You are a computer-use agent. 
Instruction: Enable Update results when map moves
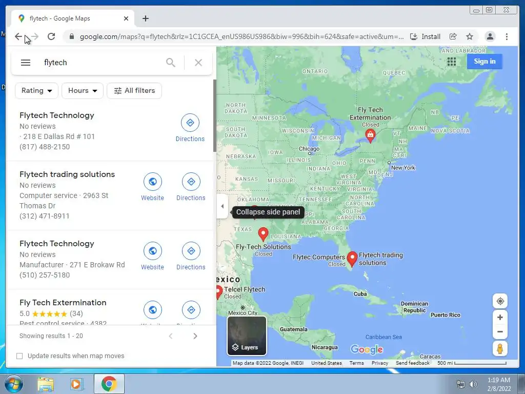20,356
